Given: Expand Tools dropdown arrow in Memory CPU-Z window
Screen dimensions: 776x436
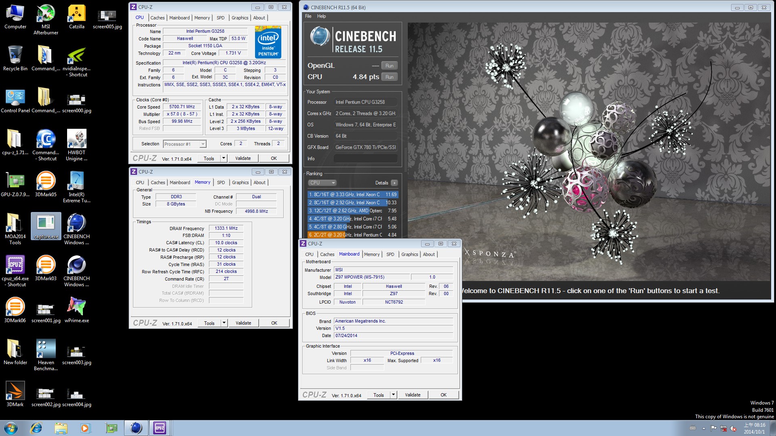Looking at the screenshot, I should (x=224, y=323).
